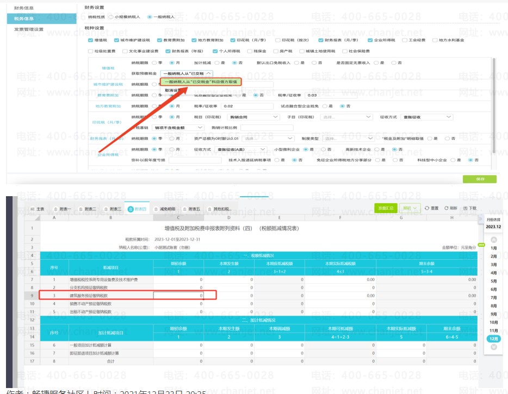Check the 垃圾处置费 checkbox

point(90,51)
